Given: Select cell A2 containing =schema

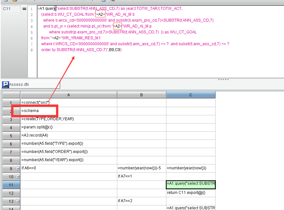Looking at the screenshot, I should pos(68,111).
